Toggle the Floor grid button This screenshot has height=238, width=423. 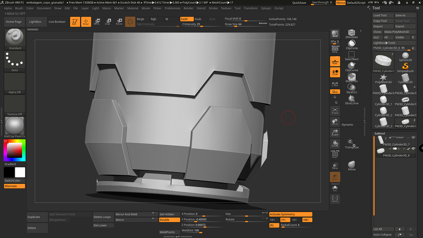[x=335, y=61]
